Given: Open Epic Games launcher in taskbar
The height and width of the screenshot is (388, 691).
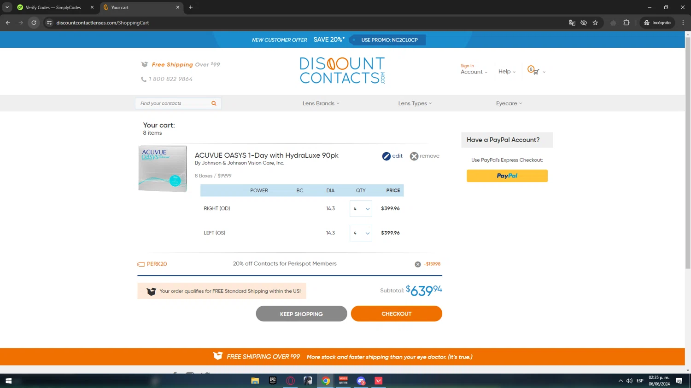Looking at the screenshot, I should pyautogui.click(x=273, y=381).
